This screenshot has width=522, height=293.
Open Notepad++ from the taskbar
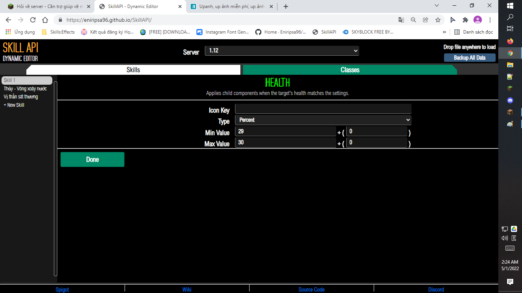click(x=510, y=77)
